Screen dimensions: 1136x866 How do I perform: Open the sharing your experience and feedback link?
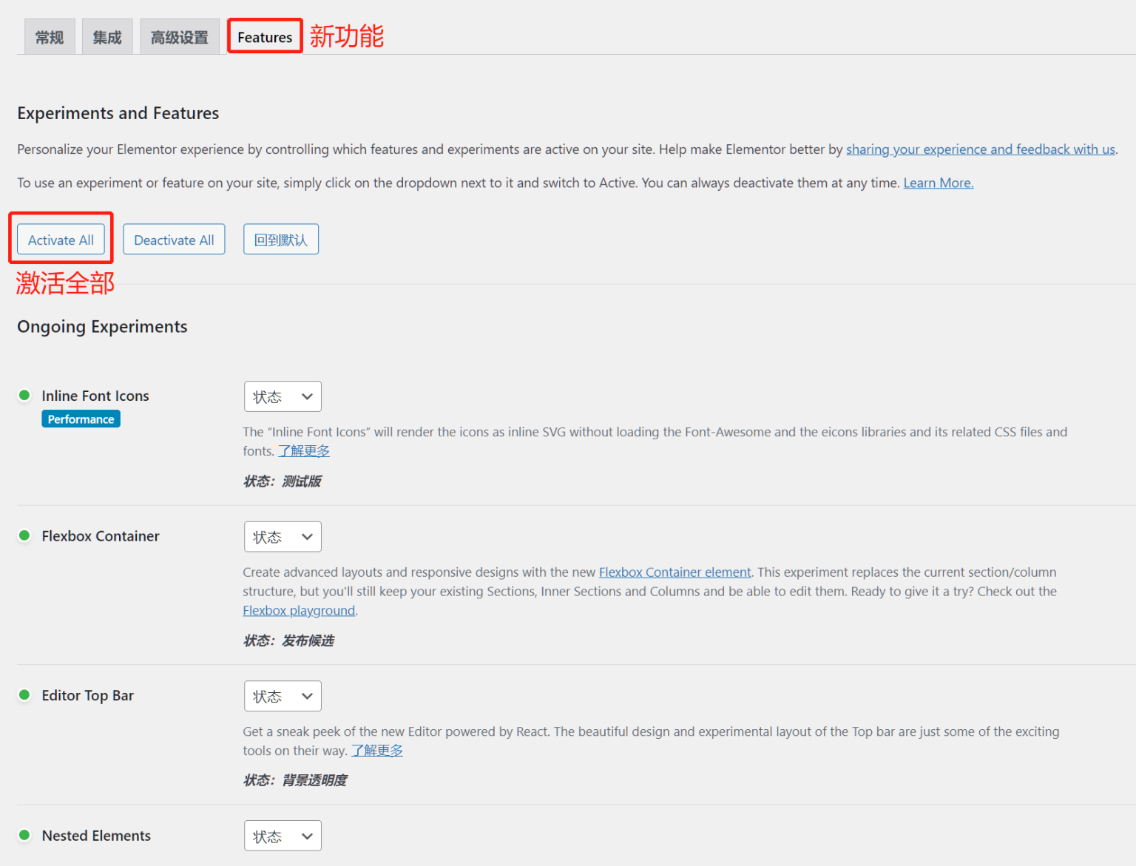[981, 149]
